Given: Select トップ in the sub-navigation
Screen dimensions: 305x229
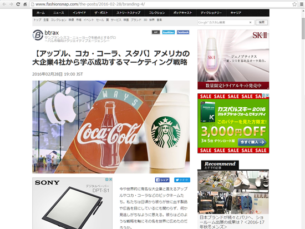Looking at the screenshot, I should [x=37, y=20].
